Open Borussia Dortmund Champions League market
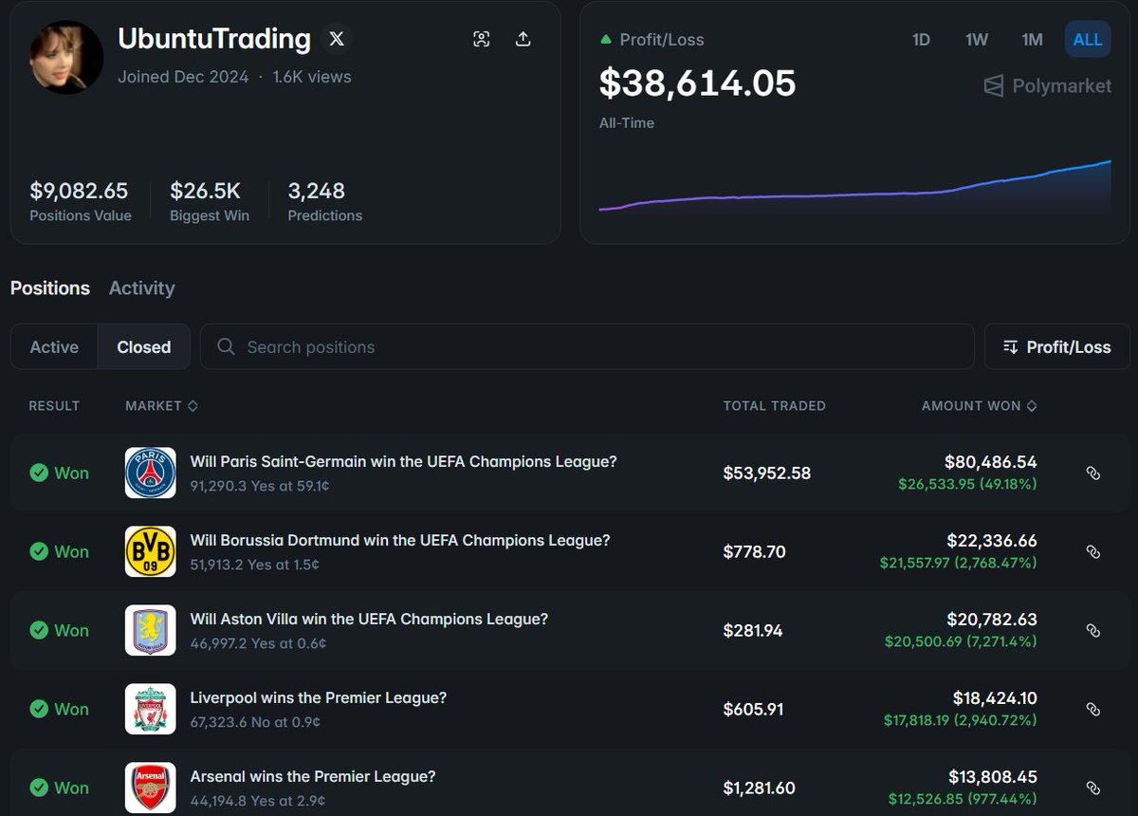The image size is (1138, 816). click(400, 541)
